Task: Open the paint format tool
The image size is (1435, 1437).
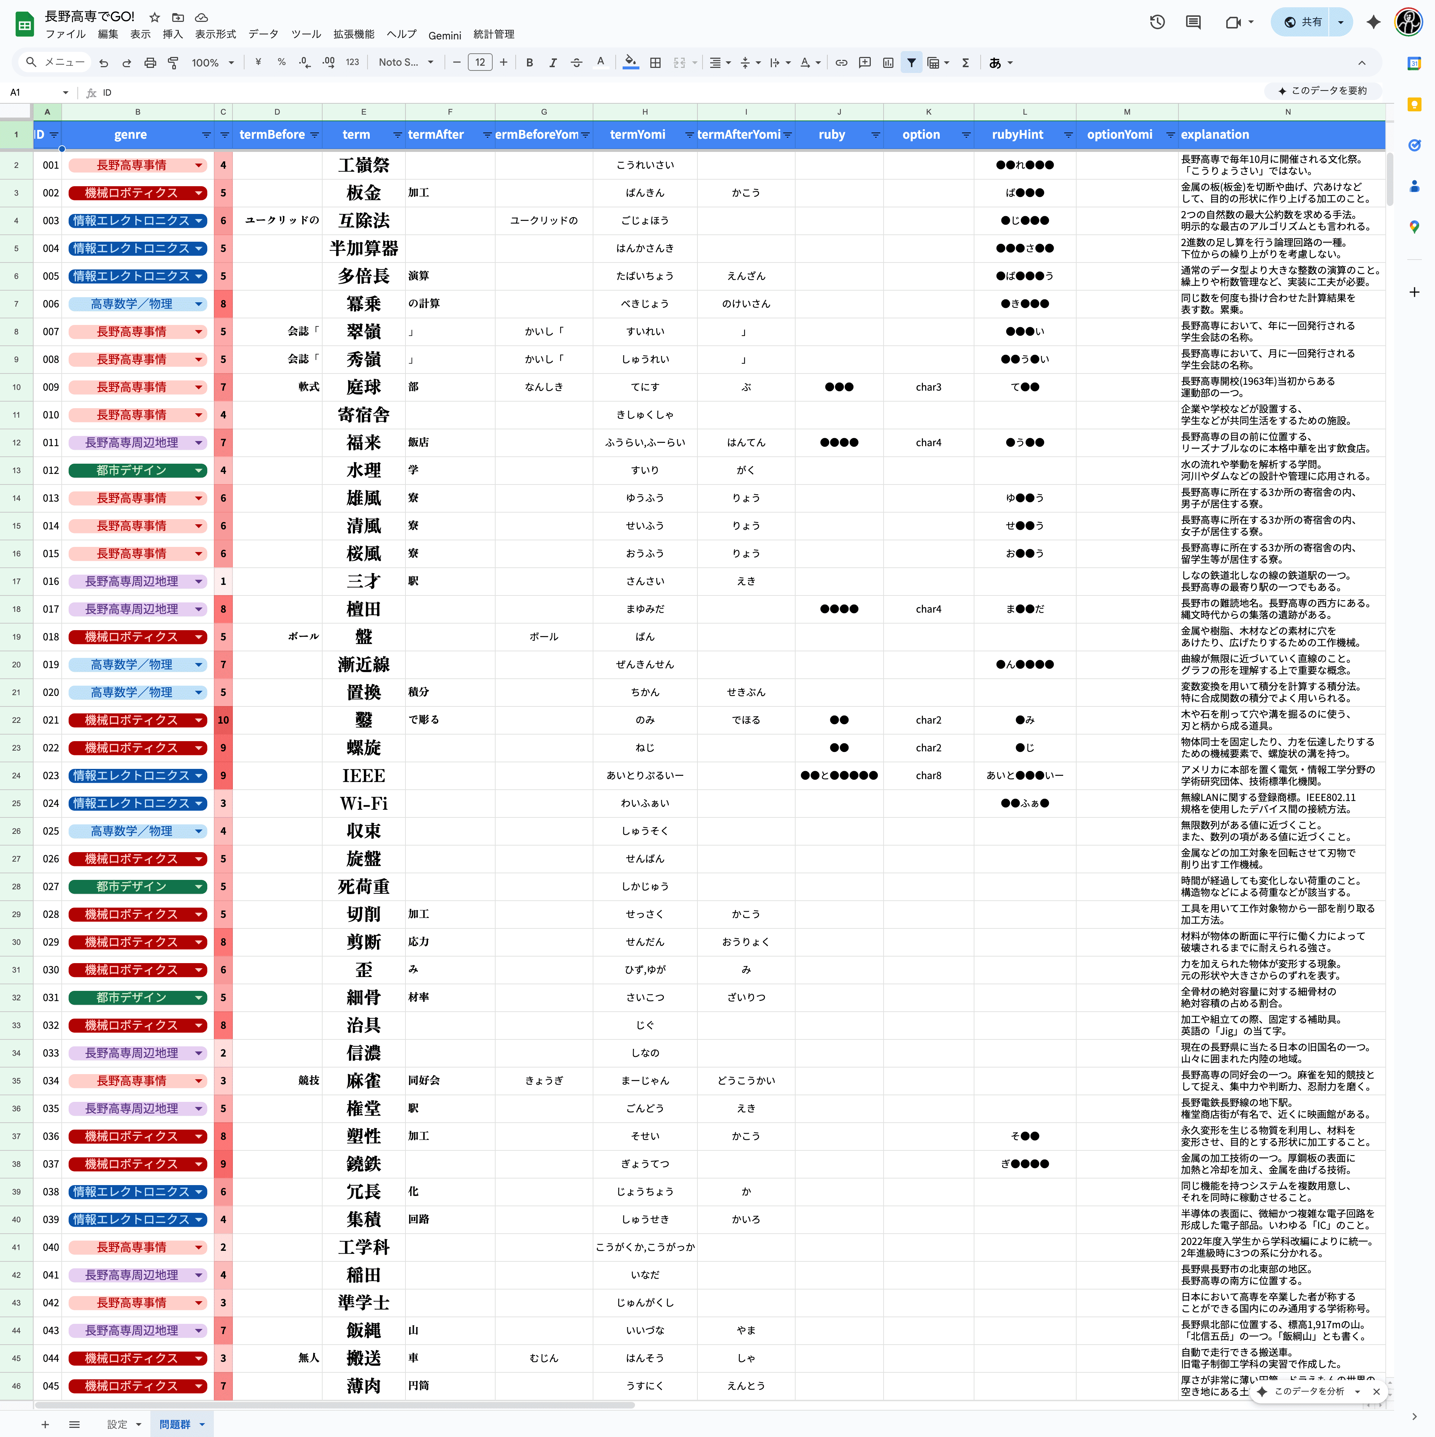Action: pyautogui.click(x=173, y=62)
